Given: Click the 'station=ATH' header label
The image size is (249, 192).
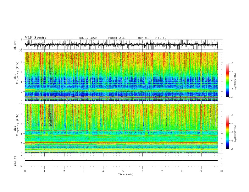Looking at the screenshot, I should click(x=117, y=38).
